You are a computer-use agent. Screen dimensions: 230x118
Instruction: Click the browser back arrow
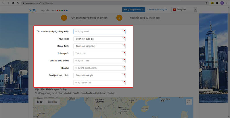pyautogui.click(x=3, y=3)
